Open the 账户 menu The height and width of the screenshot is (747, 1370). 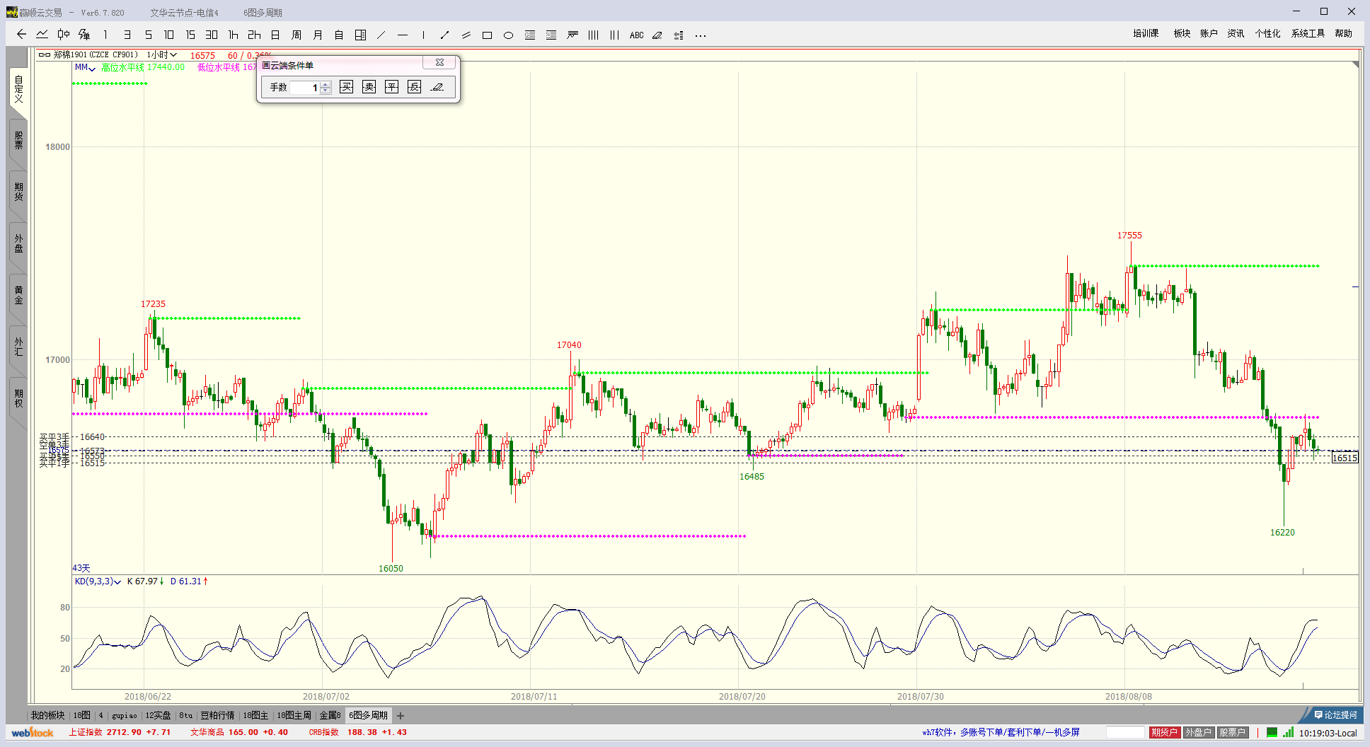[1209, 33]
